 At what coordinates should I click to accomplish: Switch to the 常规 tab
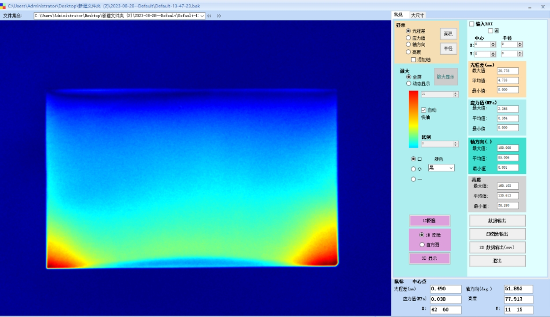[x=399, y=15]
